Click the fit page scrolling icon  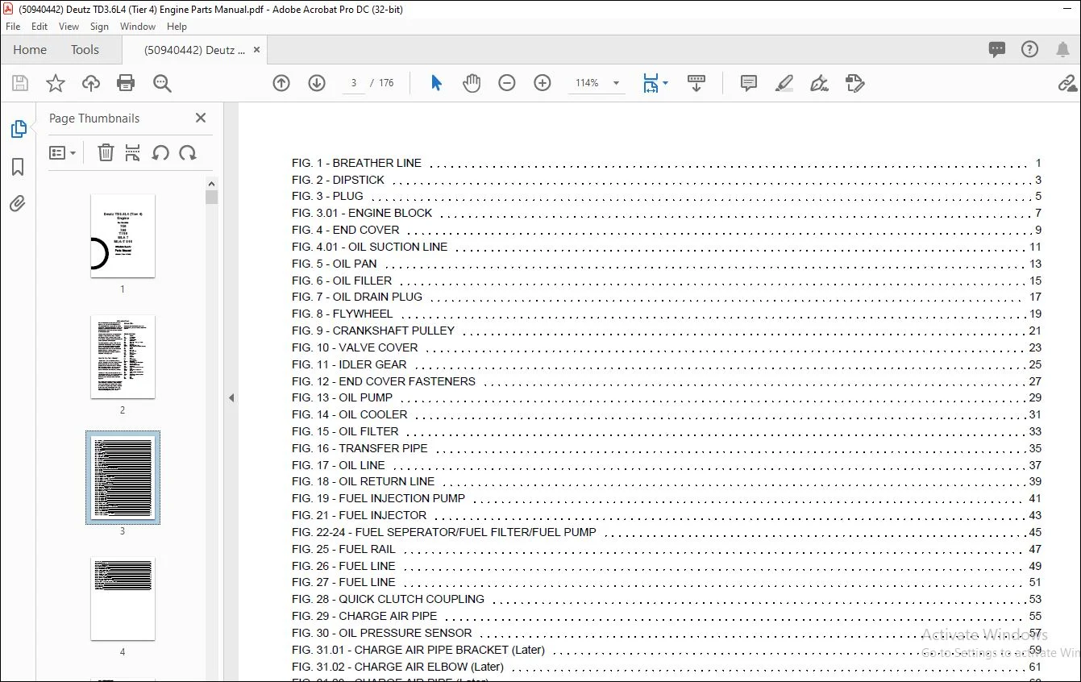coord(651,83)
